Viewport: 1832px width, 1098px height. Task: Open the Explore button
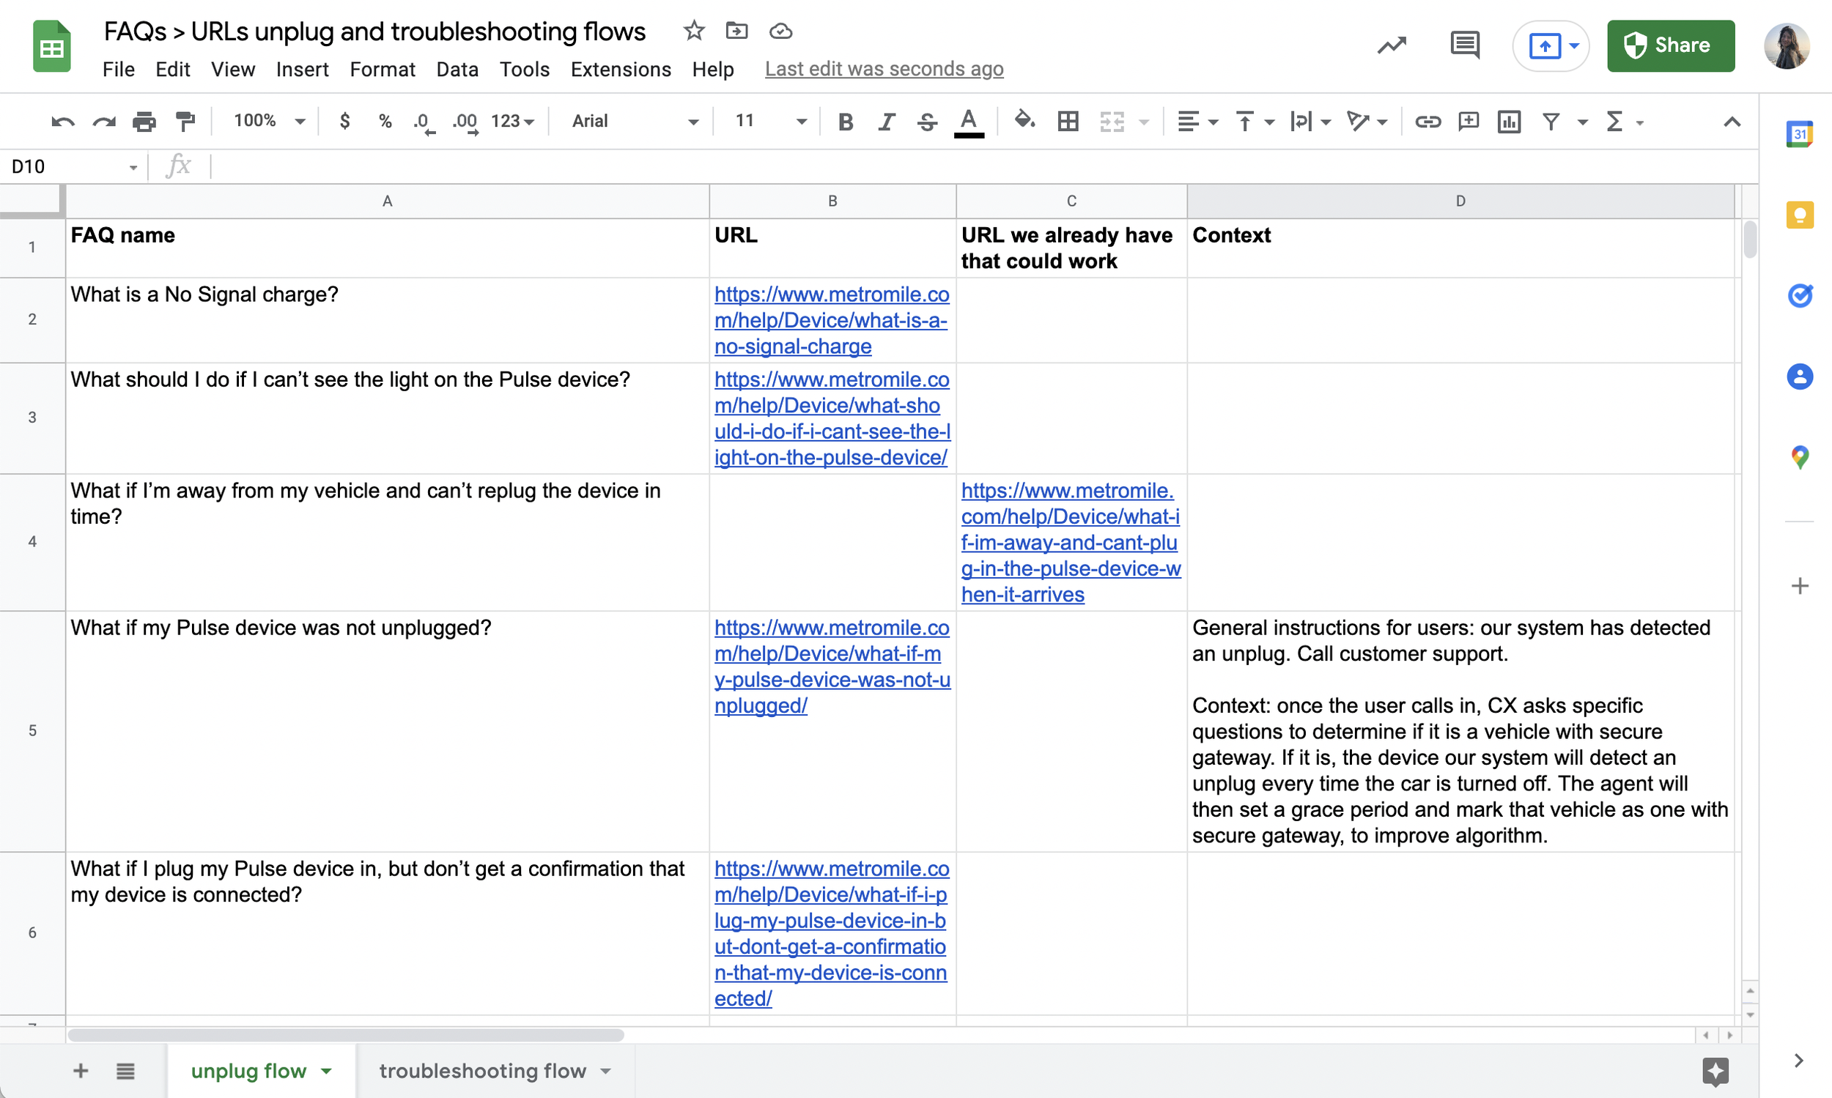1715,1071
